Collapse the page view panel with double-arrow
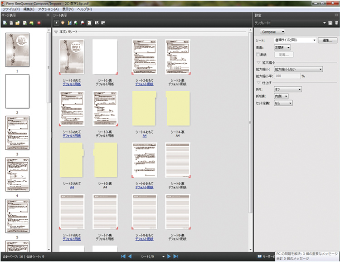Viewport: 340px width, 262px height. pos(48,15)
